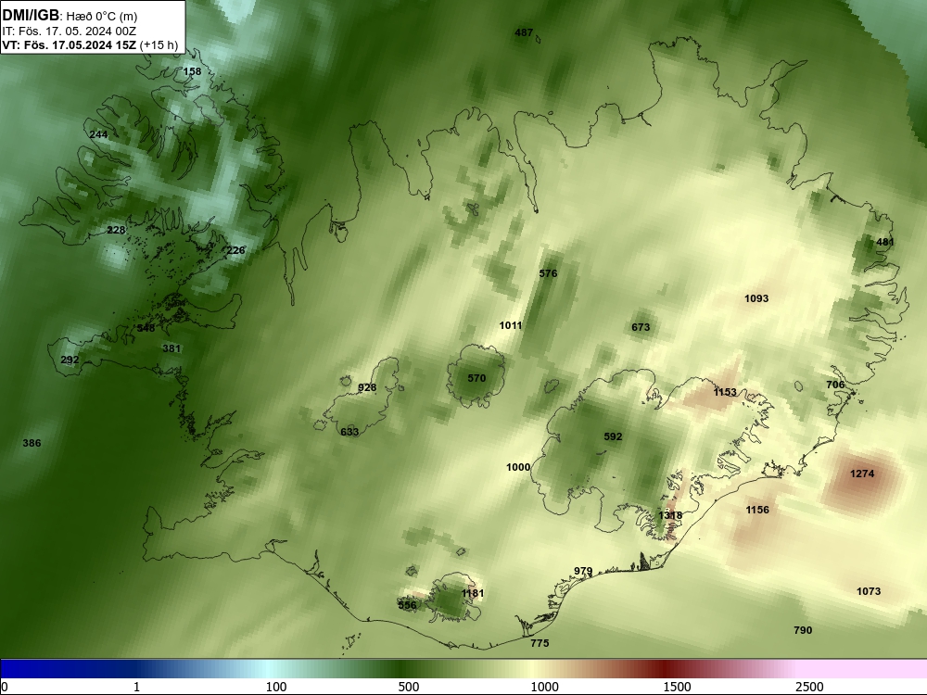927x695 pixels.
Task: Click the 592 value on the large glacier
Action: pos(613,436)
